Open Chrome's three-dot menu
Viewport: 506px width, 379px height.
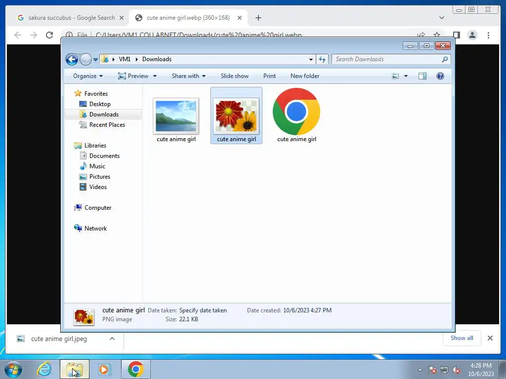click(489, 35)
